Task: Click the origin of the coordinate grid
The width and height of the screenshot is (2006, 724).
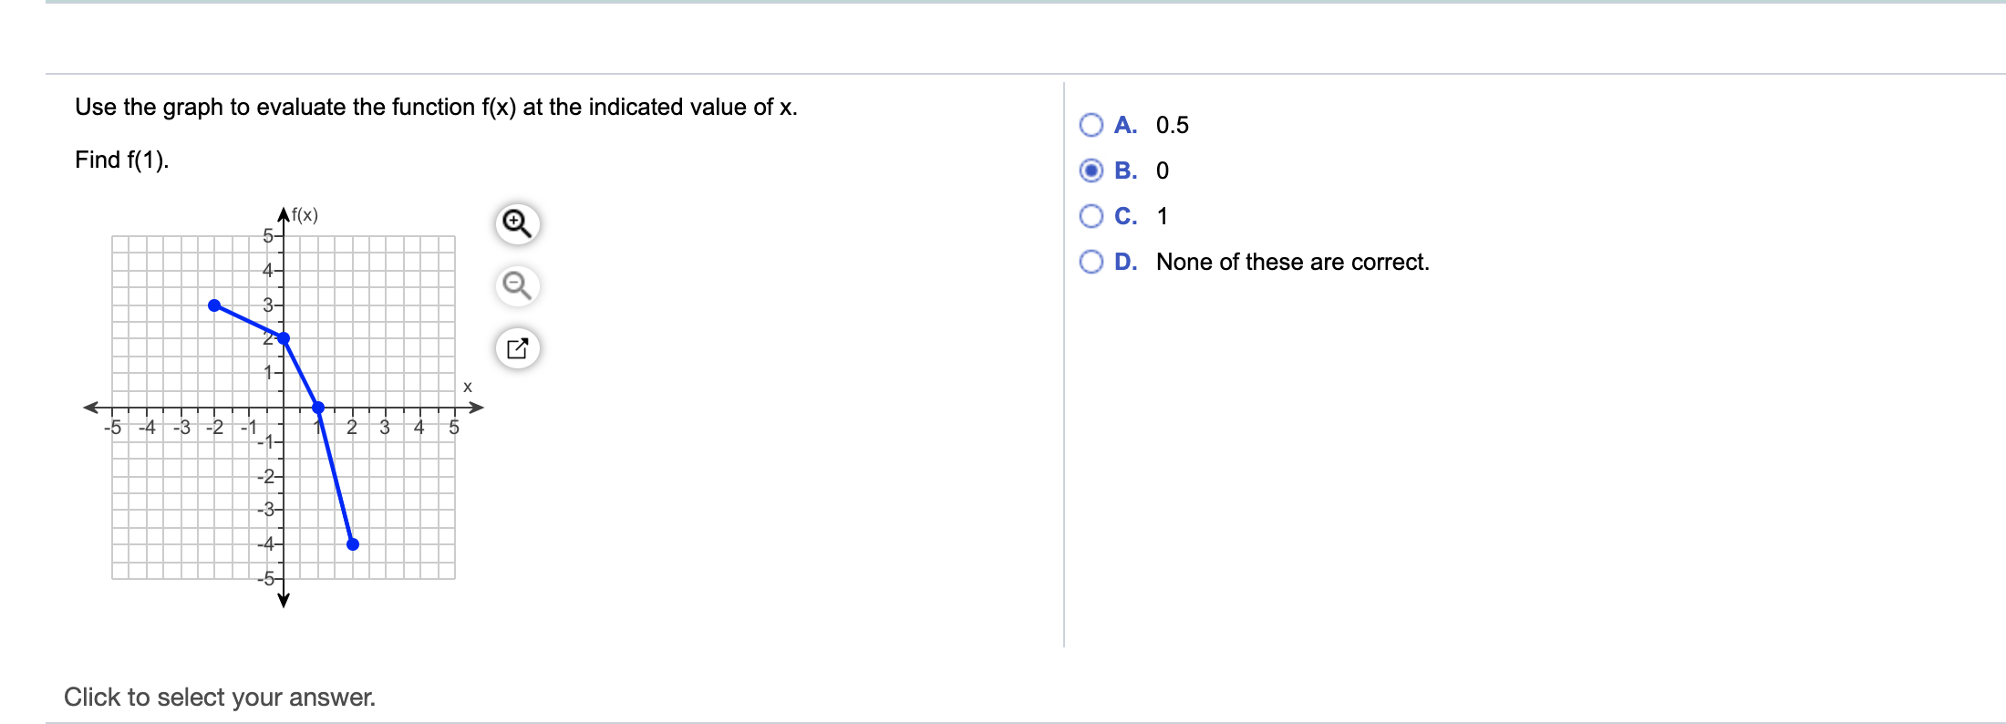Action: pos(284,409)
